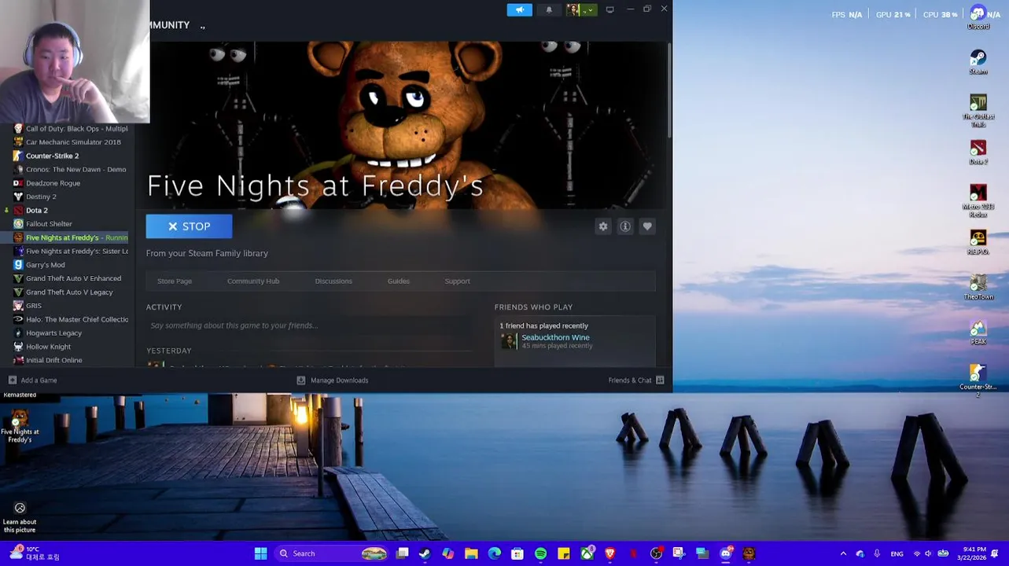The image size is (1009, 566).
Task: Open Discord from the taskbar
Action: point(726,553)
